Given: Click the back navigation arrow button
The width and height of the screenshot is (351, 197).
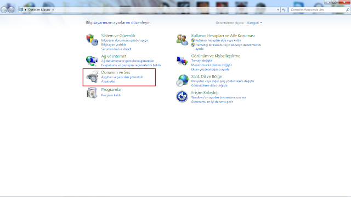Looking at the screenshot, I should (4, 10).
